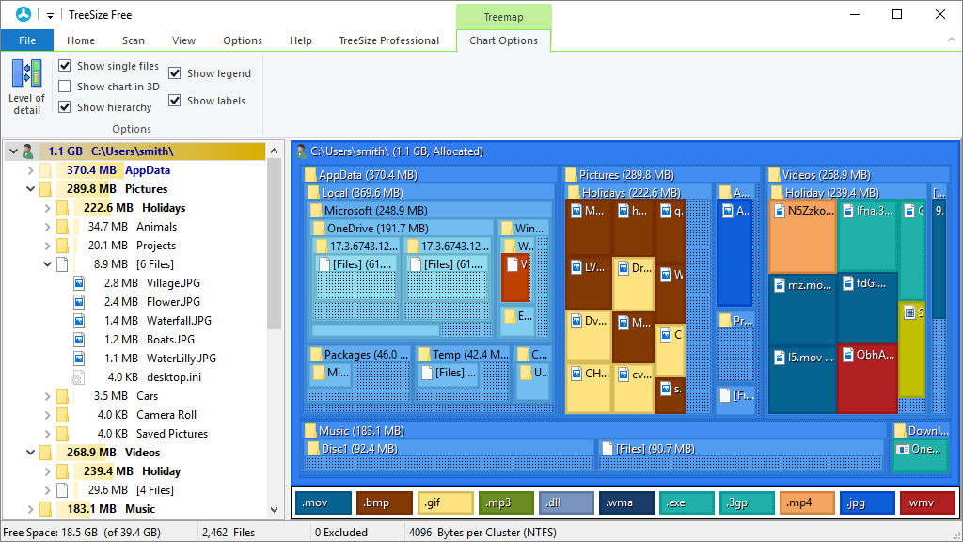
Task: Click the AppData folder icon in tree
Action: [x=45, y=170]
